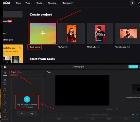
Task: Switch to the Cloud tab
Action: point(20,72)
